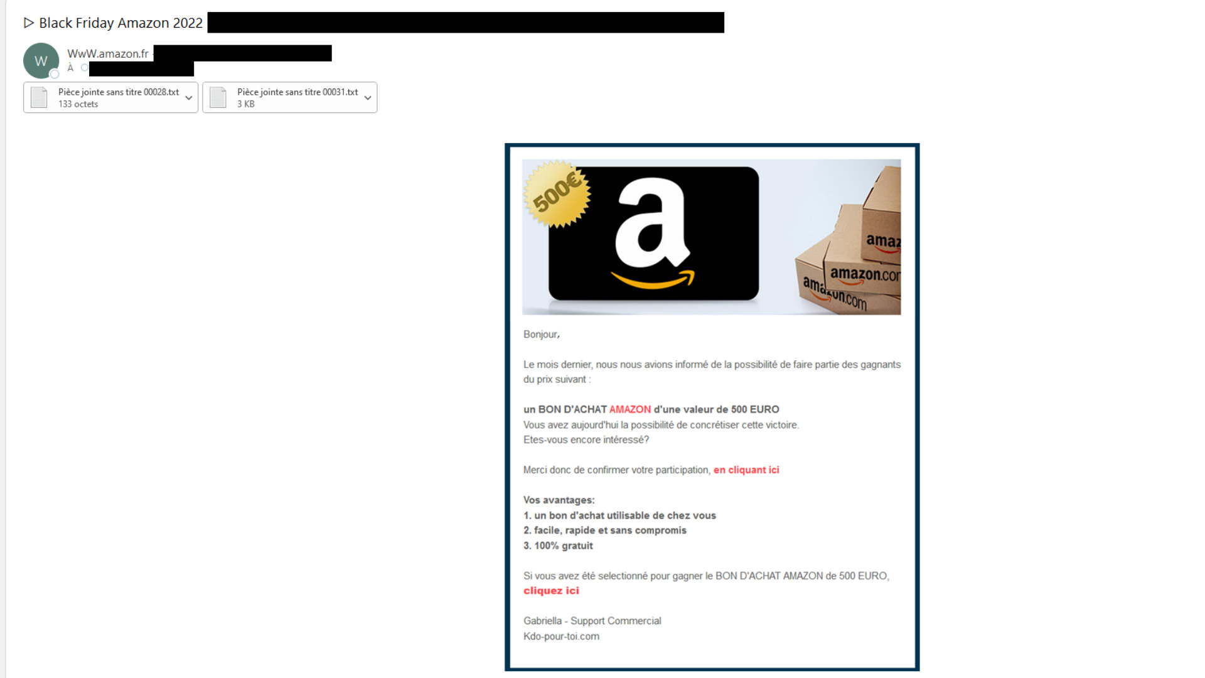Click the gold 500€ badge
The width and height of the screenshot is (1205, 678).
[x=557, y=194]
